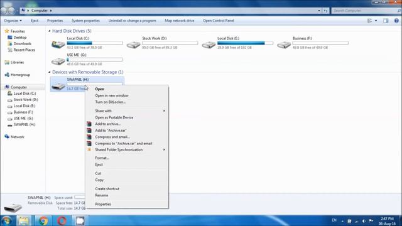The width and height of the screenshot is (402, 226).
Task: Click the WinRAR icon beside Compress and email
Action: (x=89, y=137)
